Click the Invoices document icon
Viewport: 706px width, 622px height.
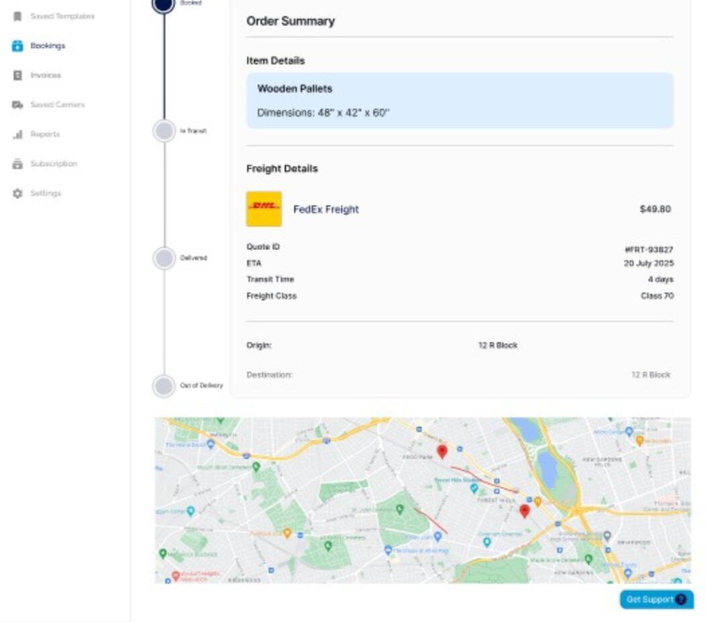17,75
